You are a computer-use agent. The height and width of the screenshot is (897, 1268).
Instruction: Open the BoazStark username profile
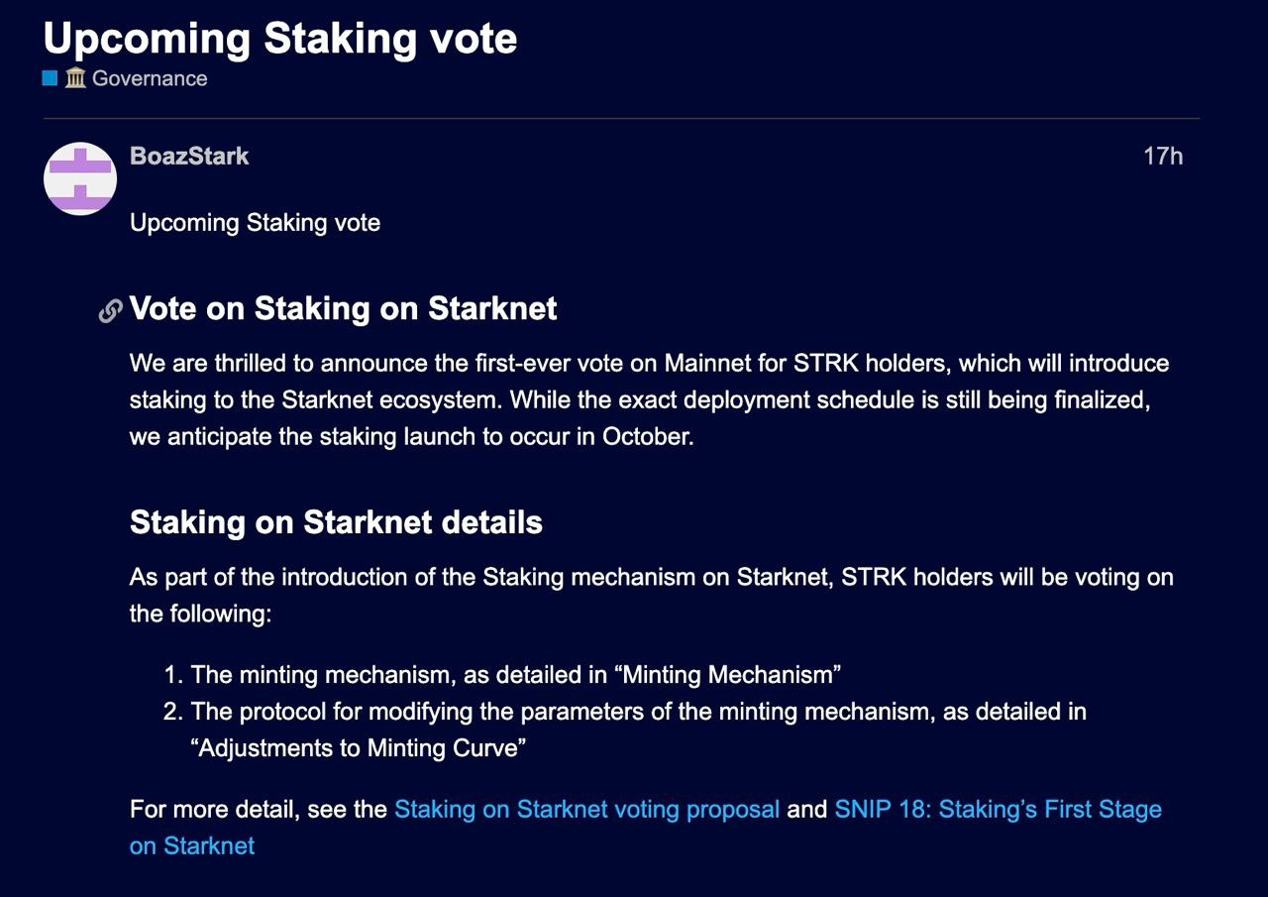[x=189, y=156]
